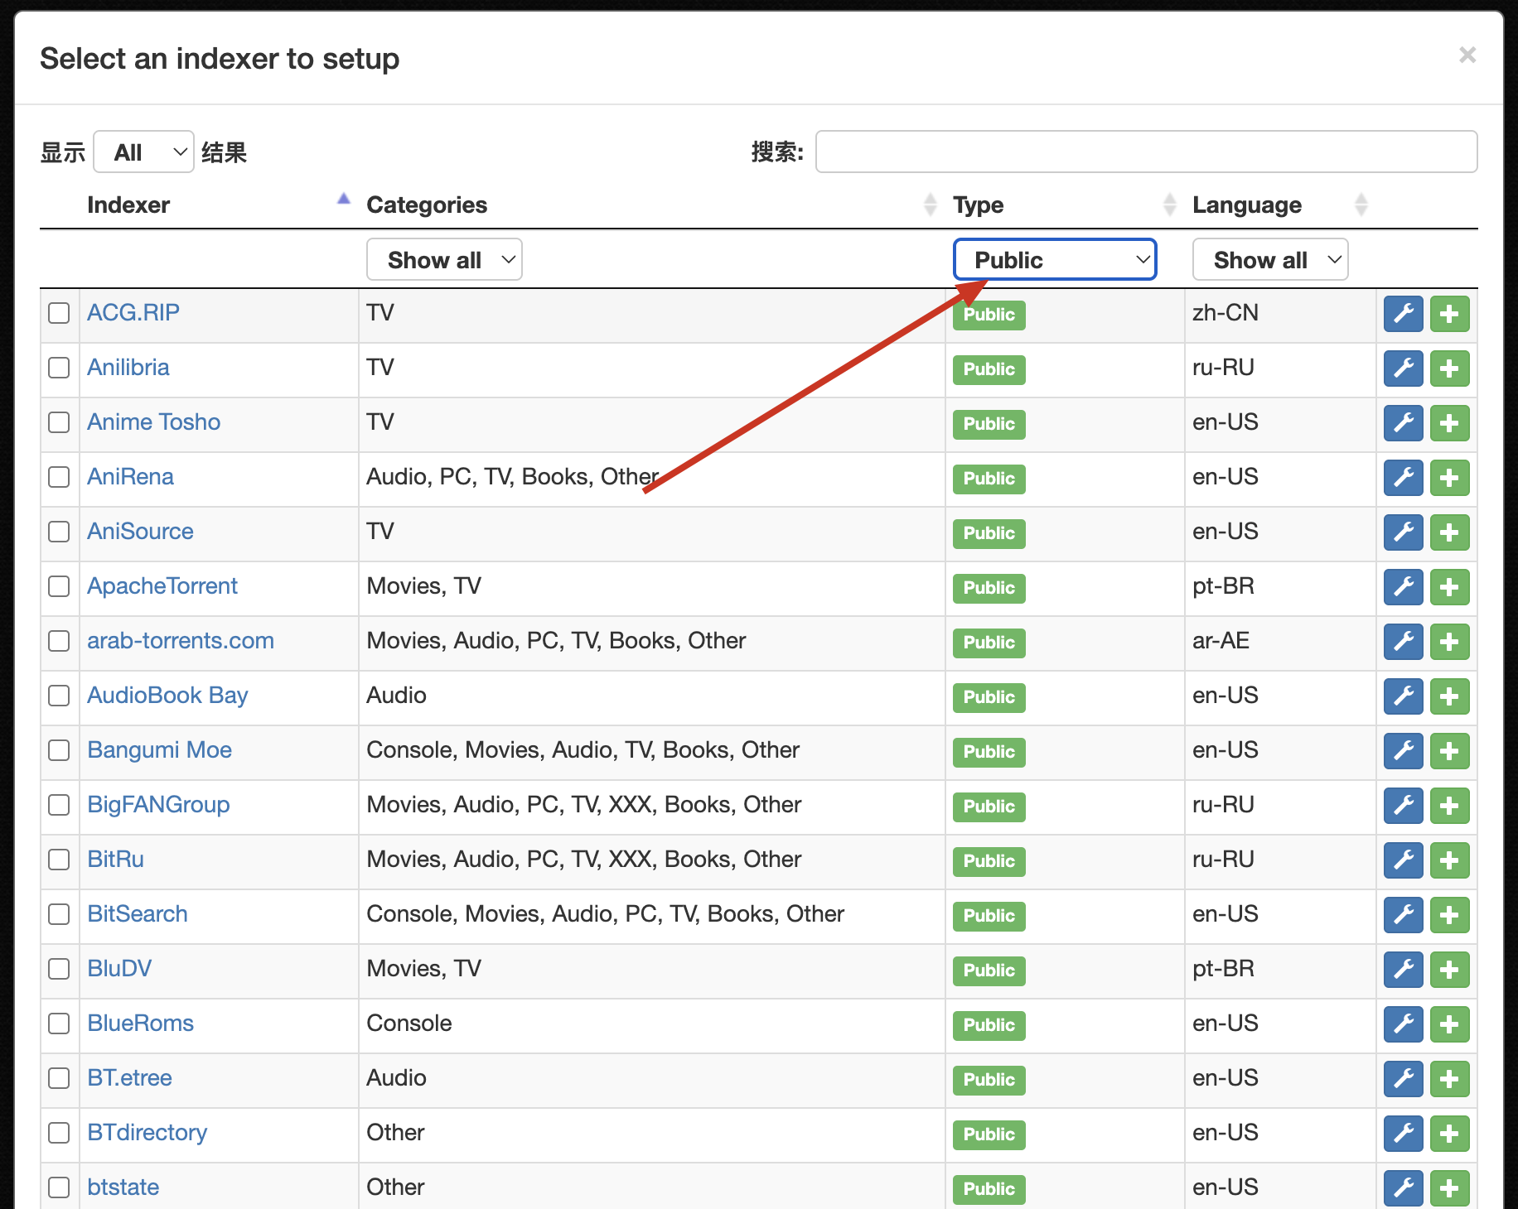Viewport: 1518px width, 1209px height.
Task: Add AudioBook Bay via green plus icon
Action: [x=1449, y=696]
